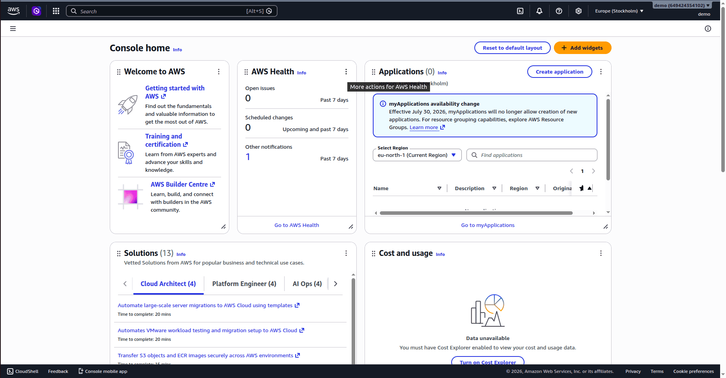The width and height of the screenshot is (726, 378).
Task: Click resize handle of AWS Health widget
Action: [x=351, y=227]
